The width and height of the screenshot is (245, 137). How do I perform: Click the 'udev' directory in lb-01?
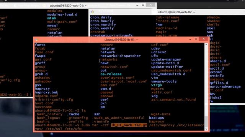(x=155, y=49)
